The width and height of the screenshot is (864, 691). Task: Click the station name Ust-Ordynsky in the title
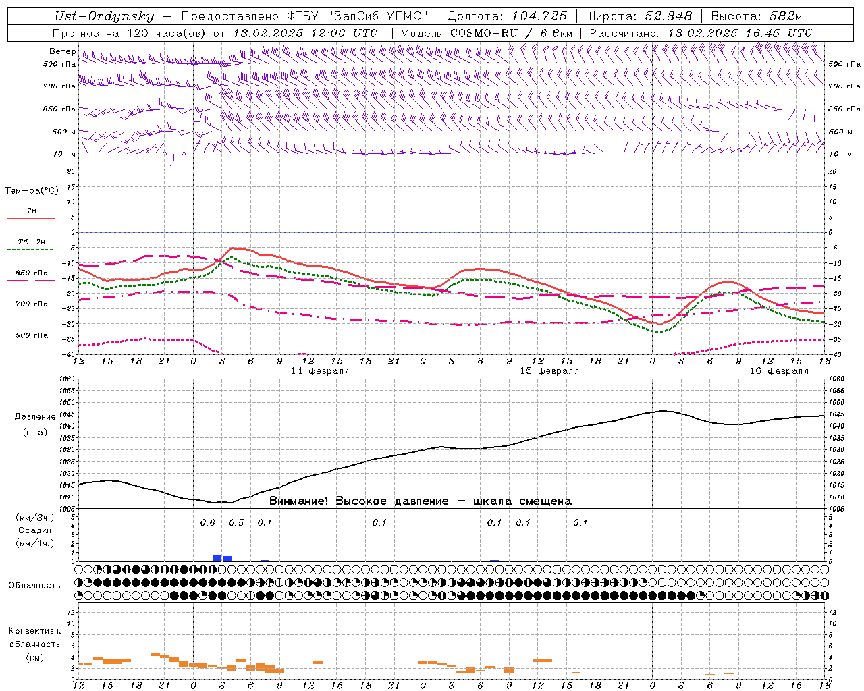[x=105, y=17]
